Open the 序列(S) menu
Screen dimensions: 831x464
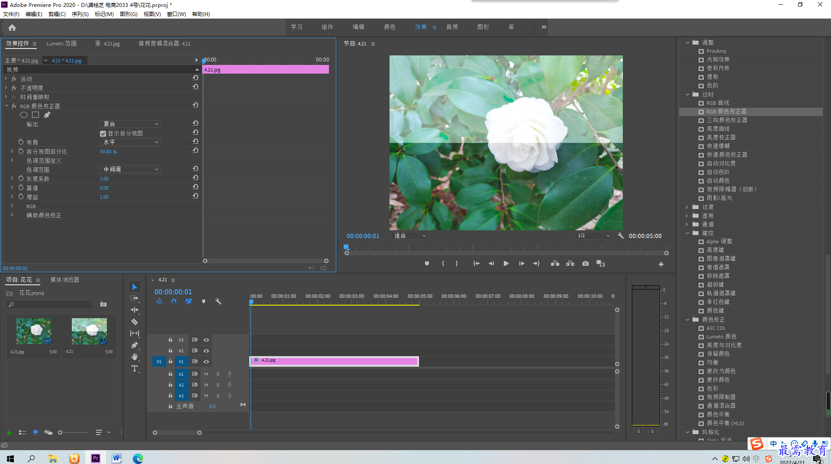tap(80, 14)
